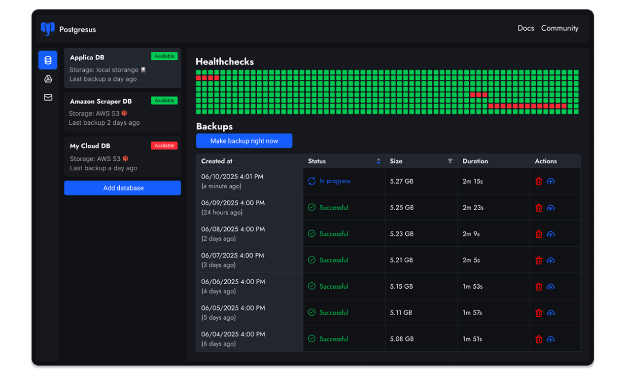626x375 pixels.
Task: Open the Storages sidebar icon
Action: click(48, 79)
